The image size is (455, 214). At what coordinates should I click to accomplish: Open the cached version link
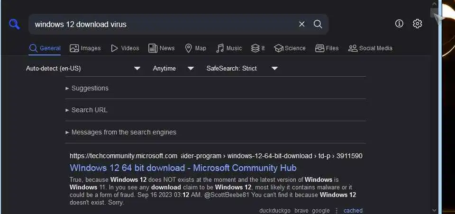coord(353,211)
